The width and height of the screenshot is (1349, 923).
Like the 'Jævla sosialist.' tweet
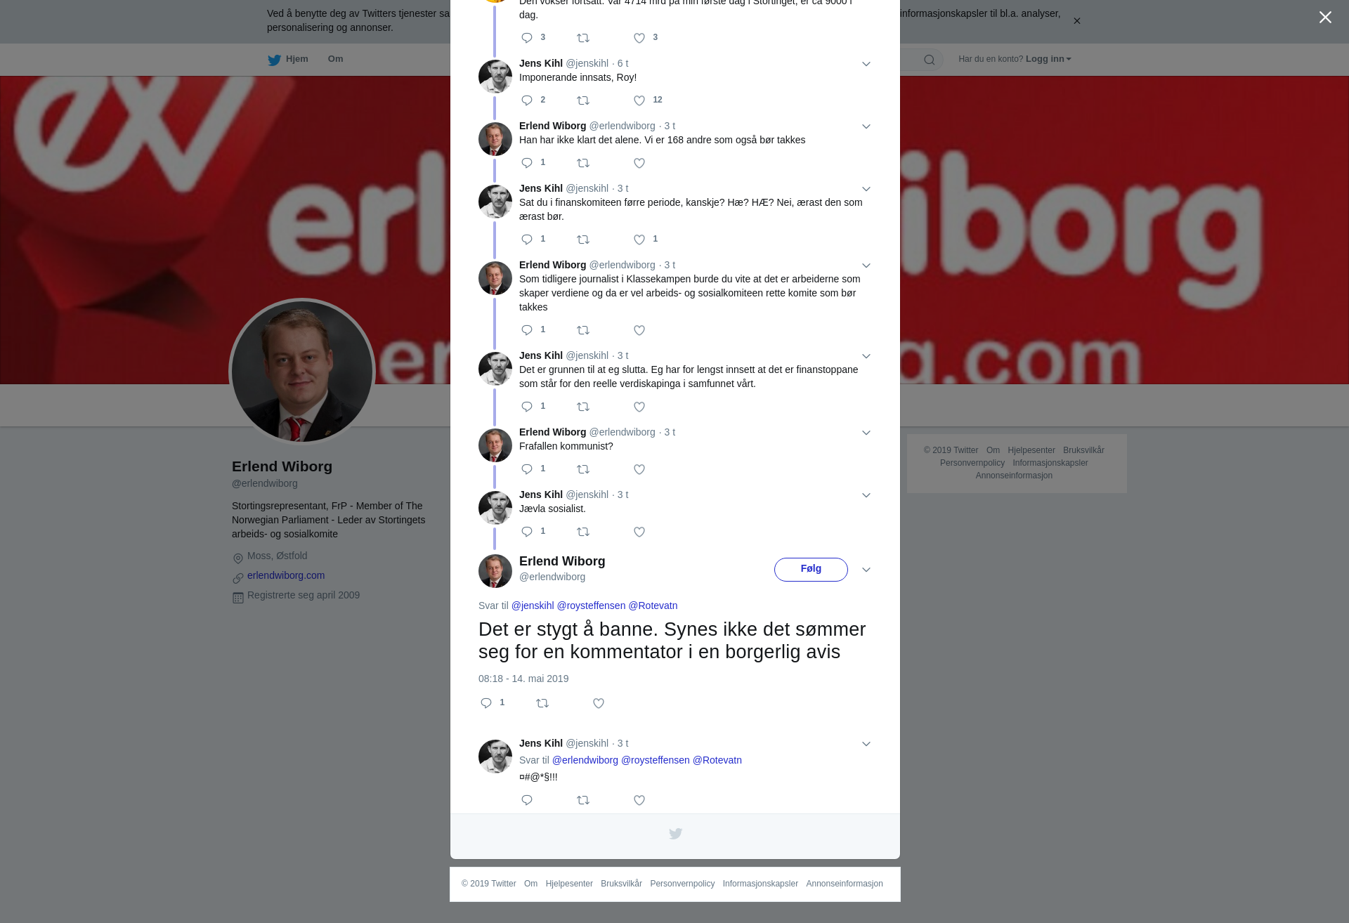coord(639,532)
